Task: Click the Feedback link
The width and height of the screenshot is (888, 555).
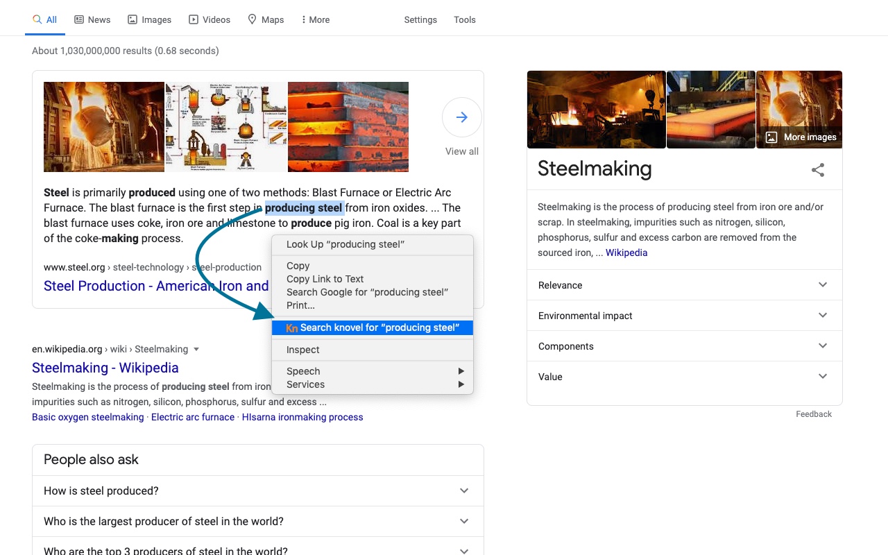Action: coord(814,414)
